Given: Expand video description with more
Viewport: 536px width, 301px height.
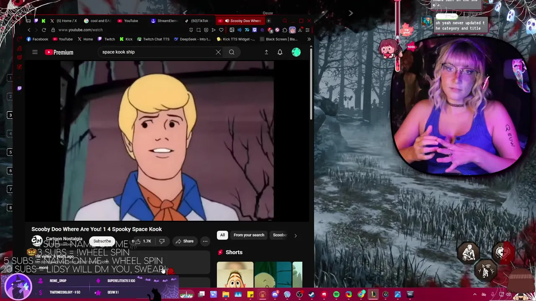Looking at the screenshot, I should tap(44, 268).
